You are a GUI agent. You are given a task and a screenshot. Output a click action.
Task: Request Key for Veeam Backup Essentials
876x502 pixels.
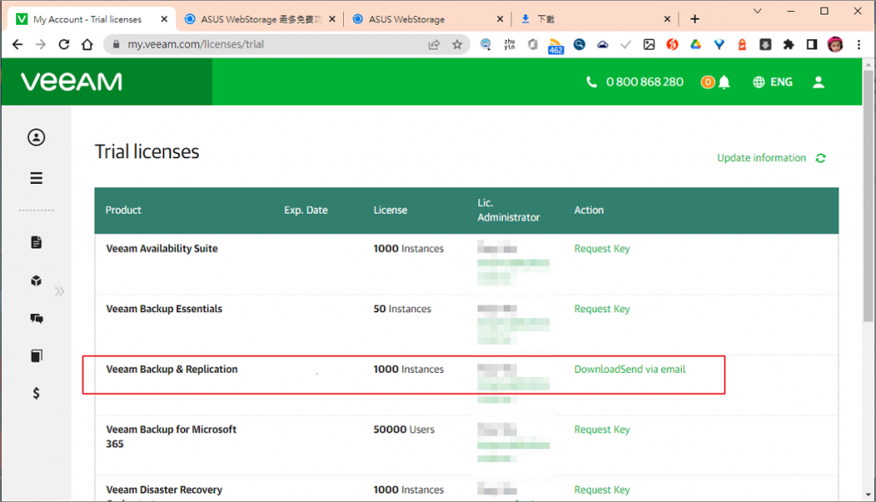(x=601, y=309)
